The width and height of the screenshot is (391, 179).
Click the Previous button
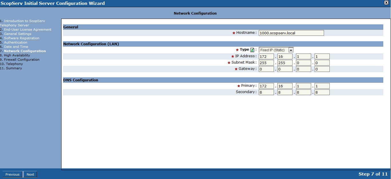[x=13, y=174]
